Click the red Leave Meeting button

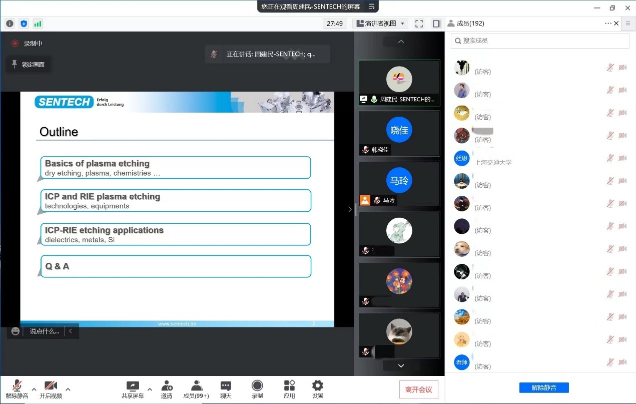(x=418, y=389)
